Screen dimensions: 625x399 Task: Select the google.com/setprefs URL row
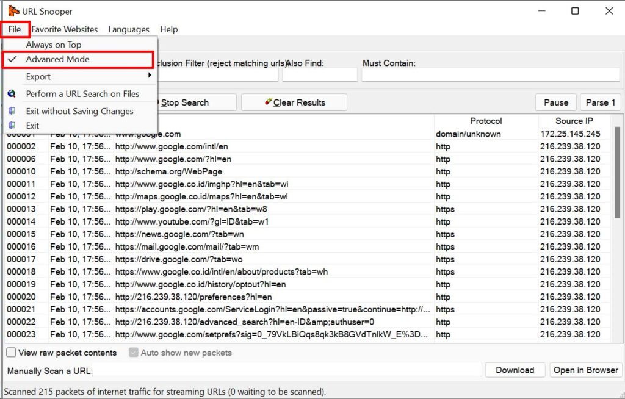[308, 334]
